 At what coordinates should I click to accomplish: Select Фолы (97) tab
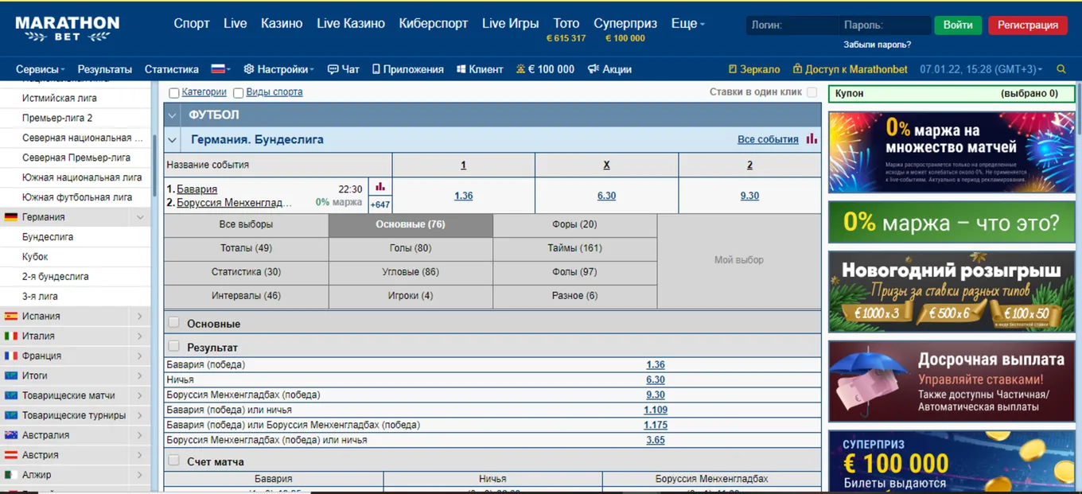pyautogui.click(x=575, y=272)
